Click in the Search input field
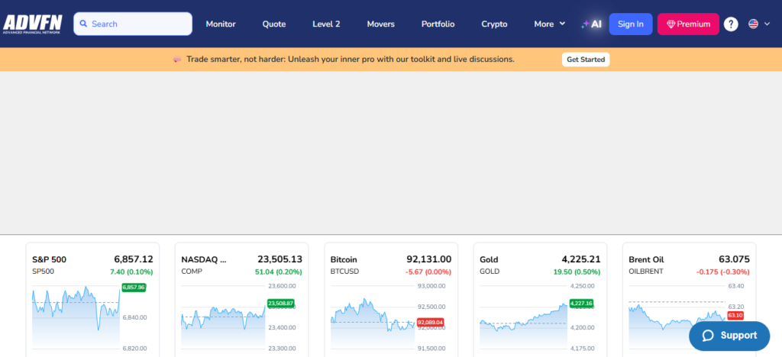 pos(137,24)
